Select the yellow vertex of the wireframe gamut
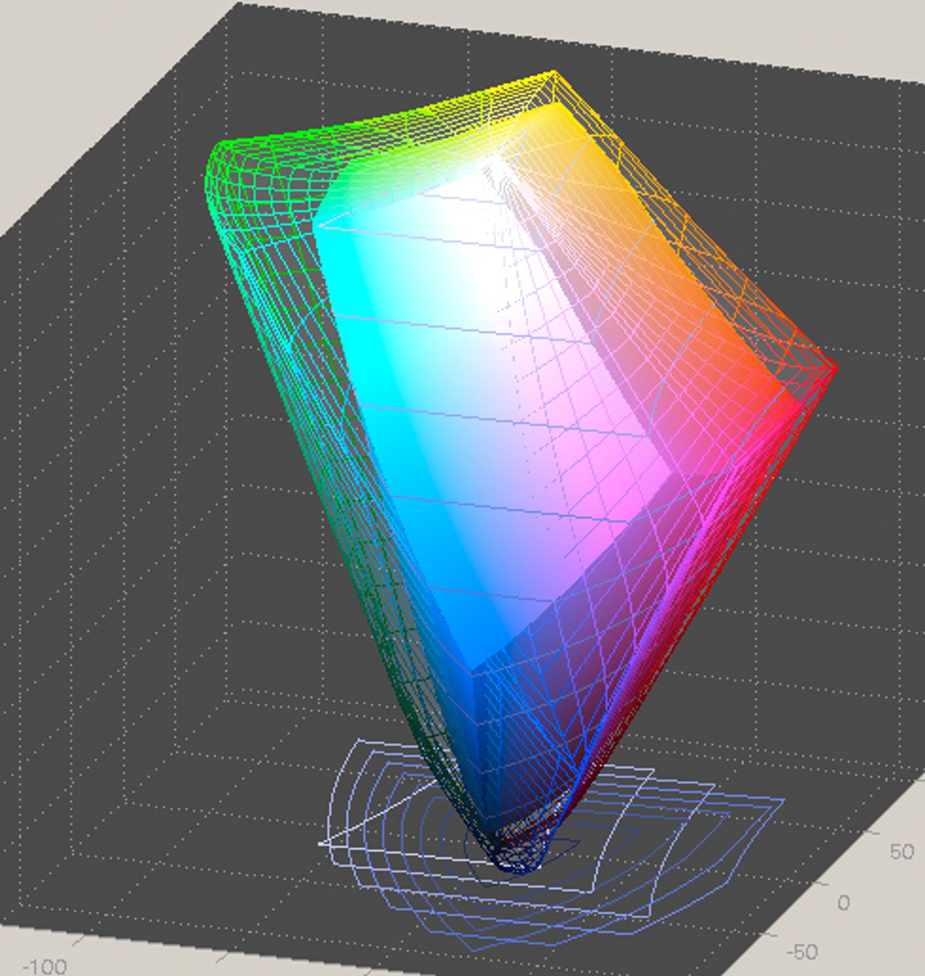925x976 pixels. coord(554,73)
